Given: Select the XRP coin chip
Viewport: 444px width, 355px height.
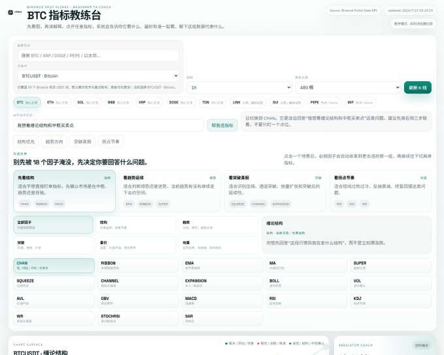Looking at the screenshot, I should (x=149, y=102).
